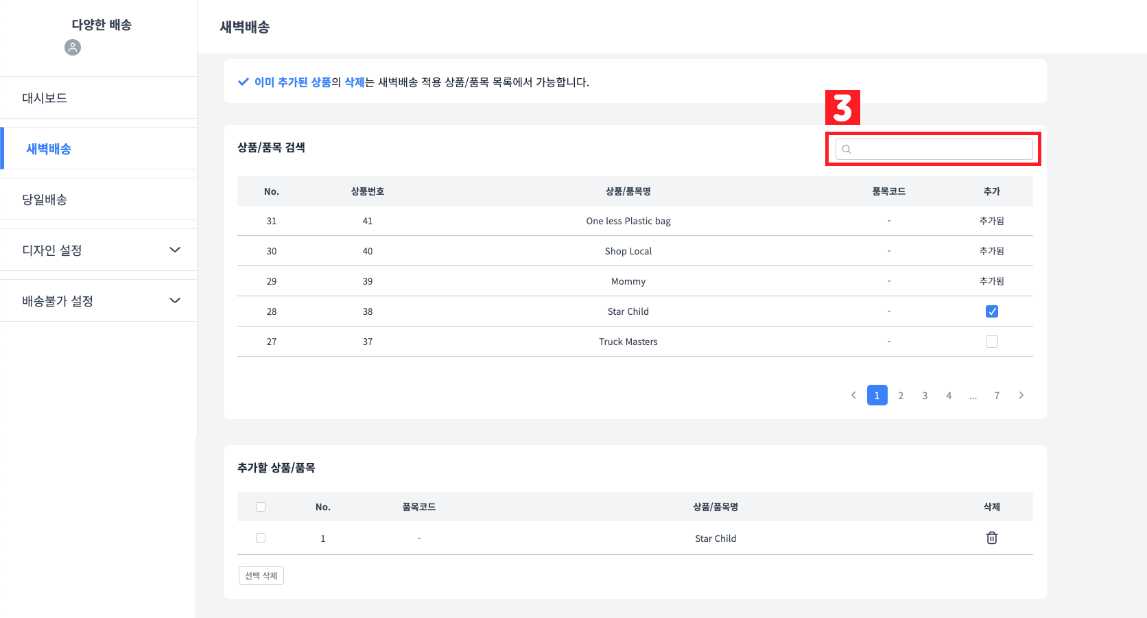Click the 선택 삭제 button
Image resolution: width=1147 pixels, height=618 pixels.
point(261,575)
